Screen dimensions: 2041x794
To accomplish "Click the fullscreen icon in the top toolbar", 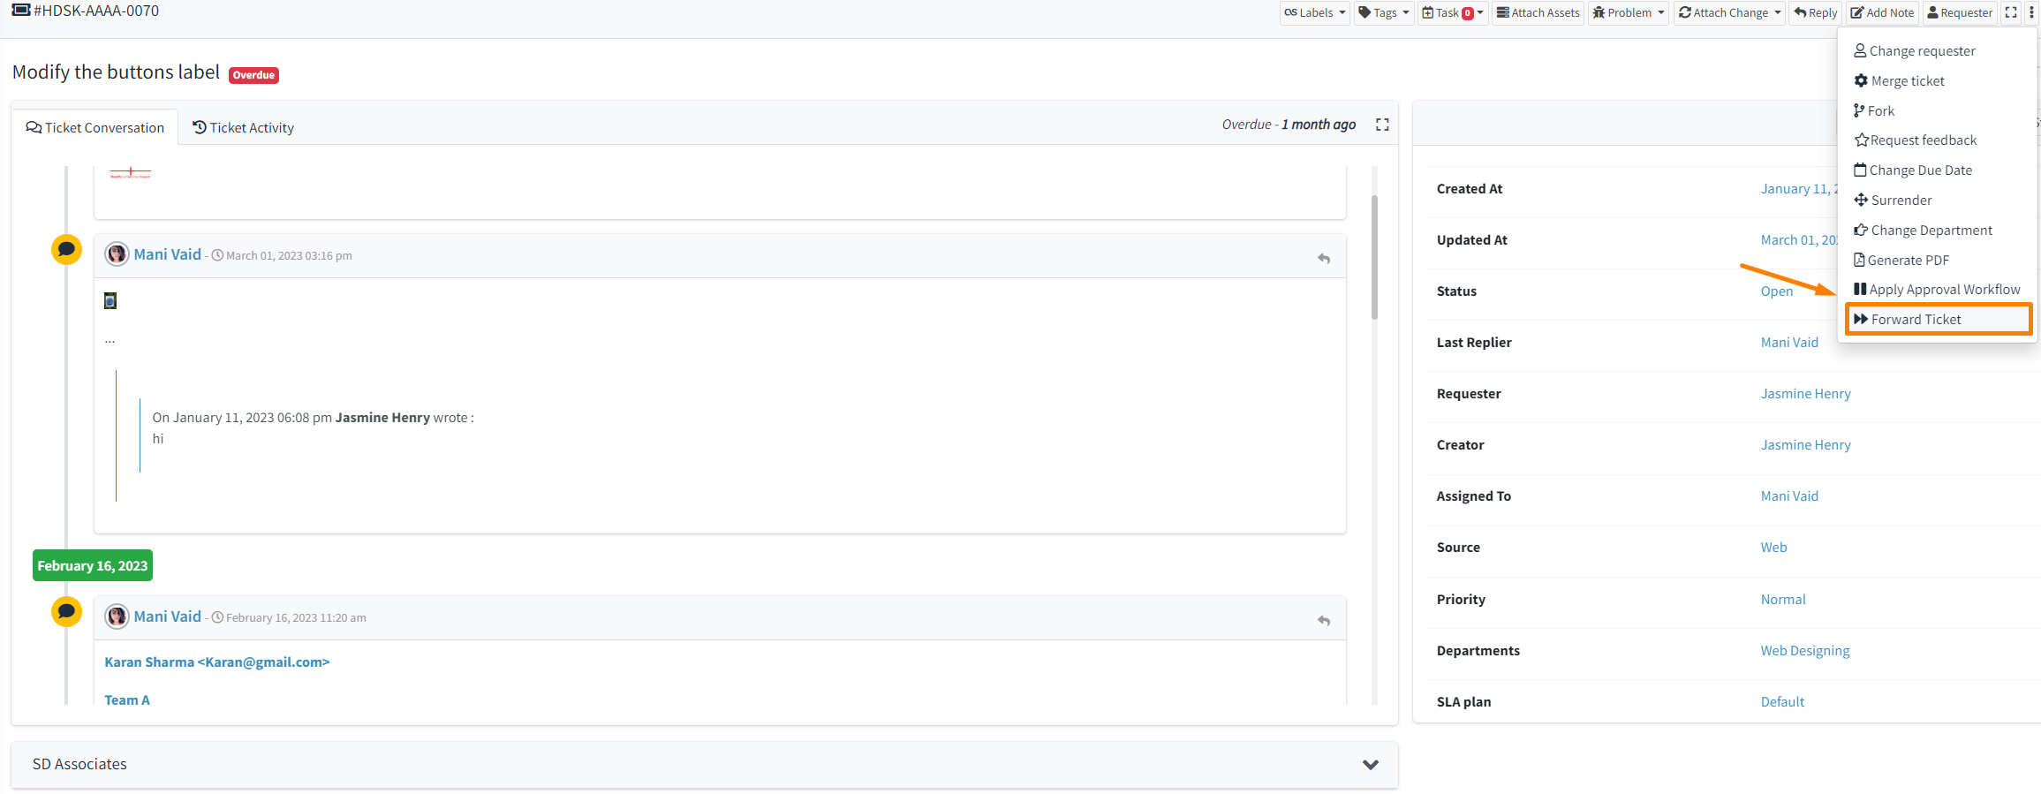I will 2011,12.
